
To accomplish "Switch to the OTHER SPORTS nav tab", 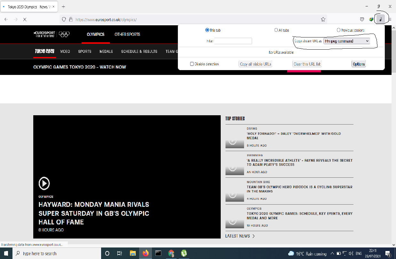I will (x=127, y=34).
